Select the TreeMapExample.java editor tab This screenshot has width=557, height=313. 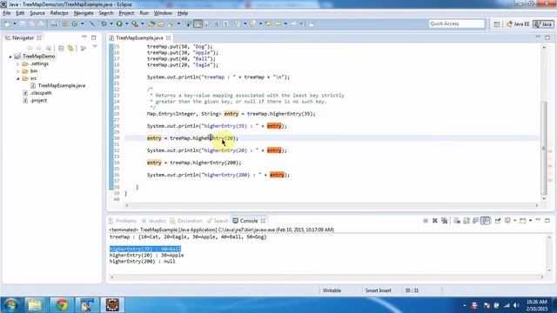click(139, 37)
